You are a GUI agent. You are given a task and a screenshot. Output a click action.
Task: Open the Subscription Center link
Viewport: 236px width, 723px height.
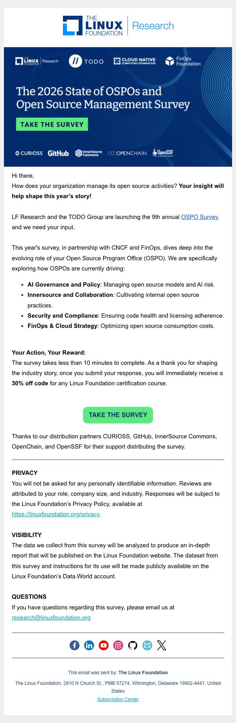[x=118, y=699]
